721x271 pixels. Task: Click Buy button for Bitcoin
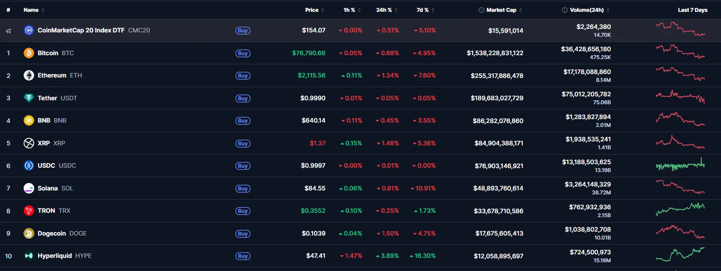click(243, 53)
